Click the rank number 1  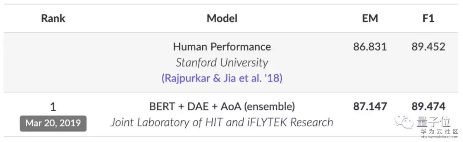click(x=53, y=107)
